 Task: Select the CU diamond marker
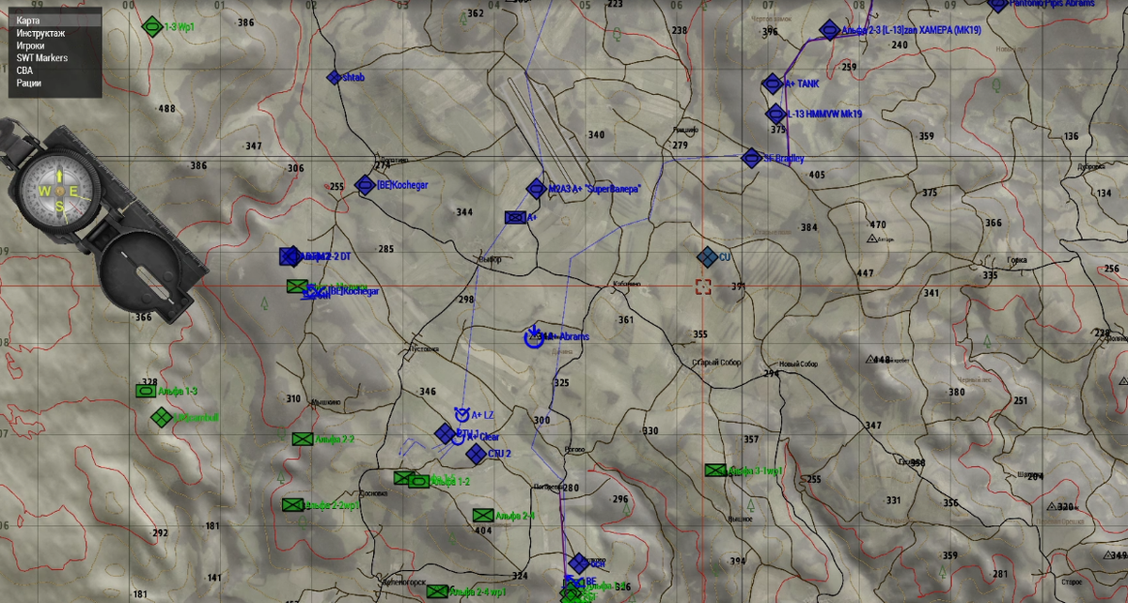[x=707, y=256]
